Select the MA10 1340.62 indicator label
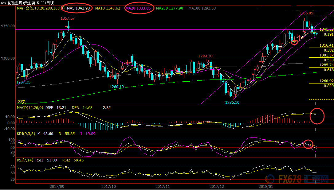The image size is (334, 190). point(108,8)
